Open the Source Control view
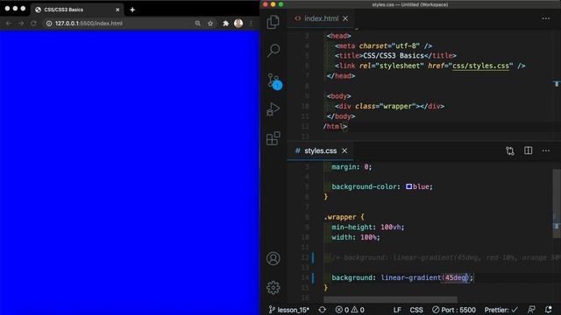 click(274, 81)
